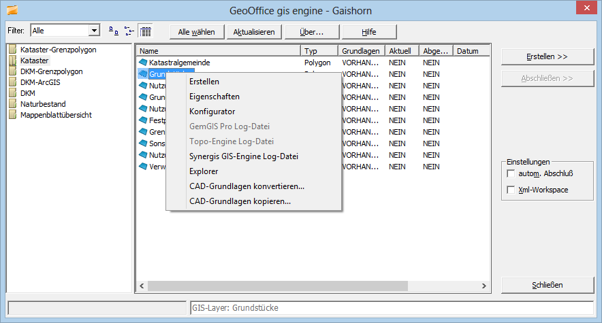Select the DKM-ArcGIS tree item
Screen dimensions: 602x323
click(x=40, y=82)
